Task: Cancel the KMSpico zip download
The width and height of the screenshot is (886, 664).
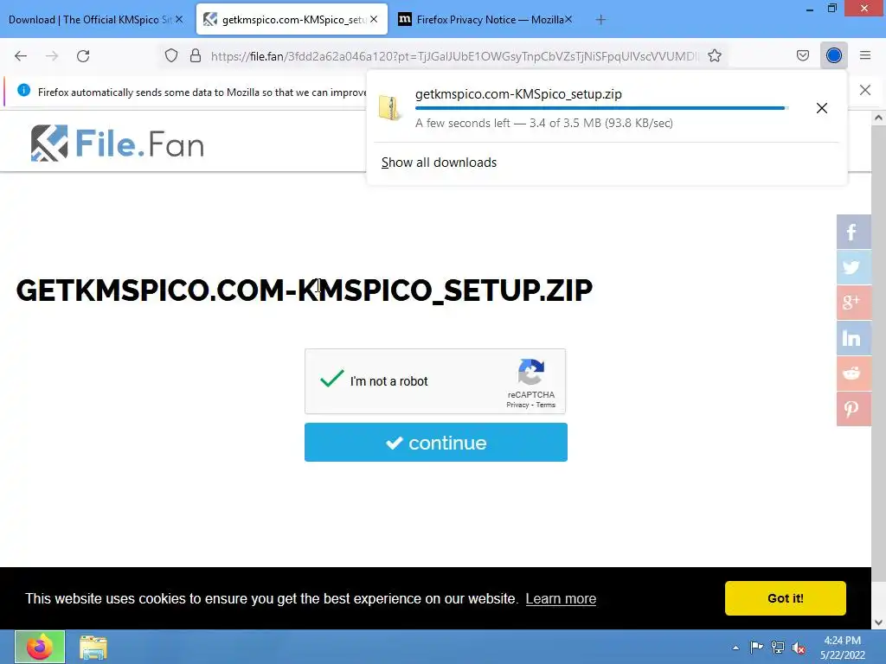Action: 822,108
